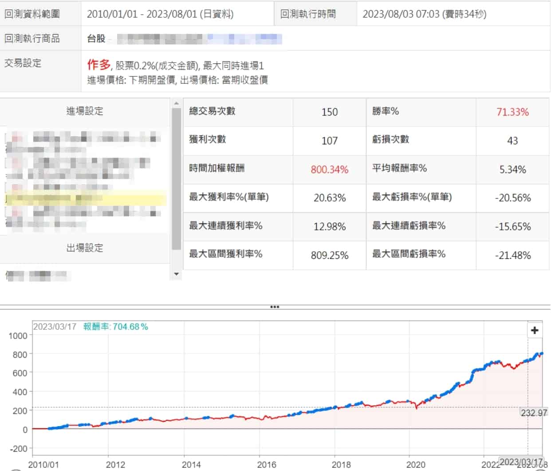The image size is (551, 471).
Task: Click the 報酬率 704.68% chart tooltip
Action: tap(115, 327)
